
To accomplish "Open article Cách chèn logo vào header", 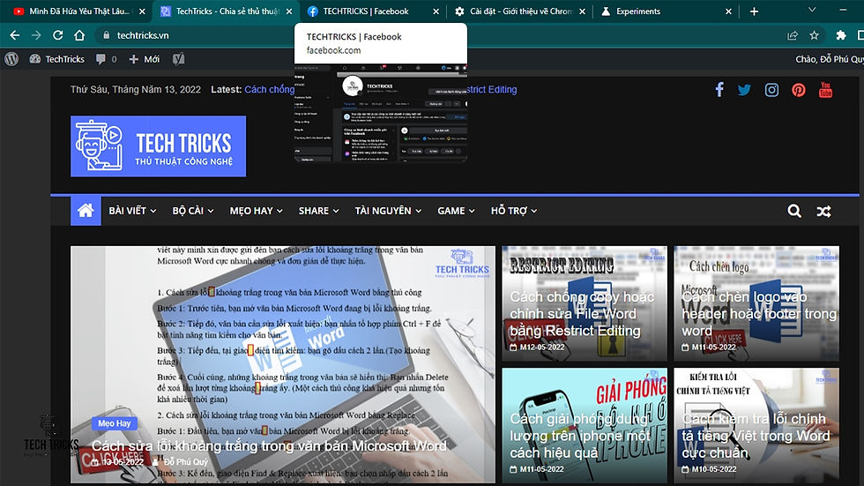I will [x=759, y=313].
